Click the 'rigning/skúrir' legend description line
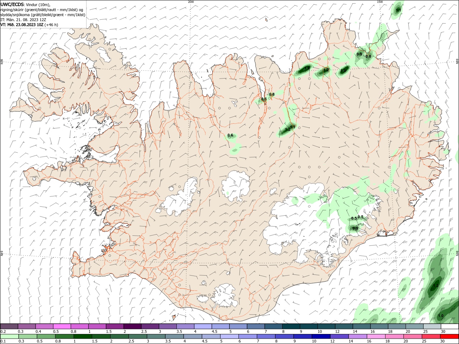 42,10
